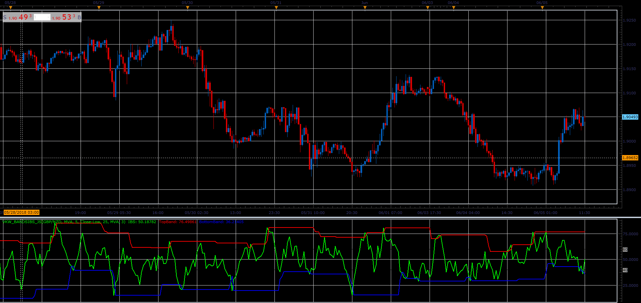Click the 60 level marker on indicator axis
The image size is (641, 303).
click(x=625, y=249)
